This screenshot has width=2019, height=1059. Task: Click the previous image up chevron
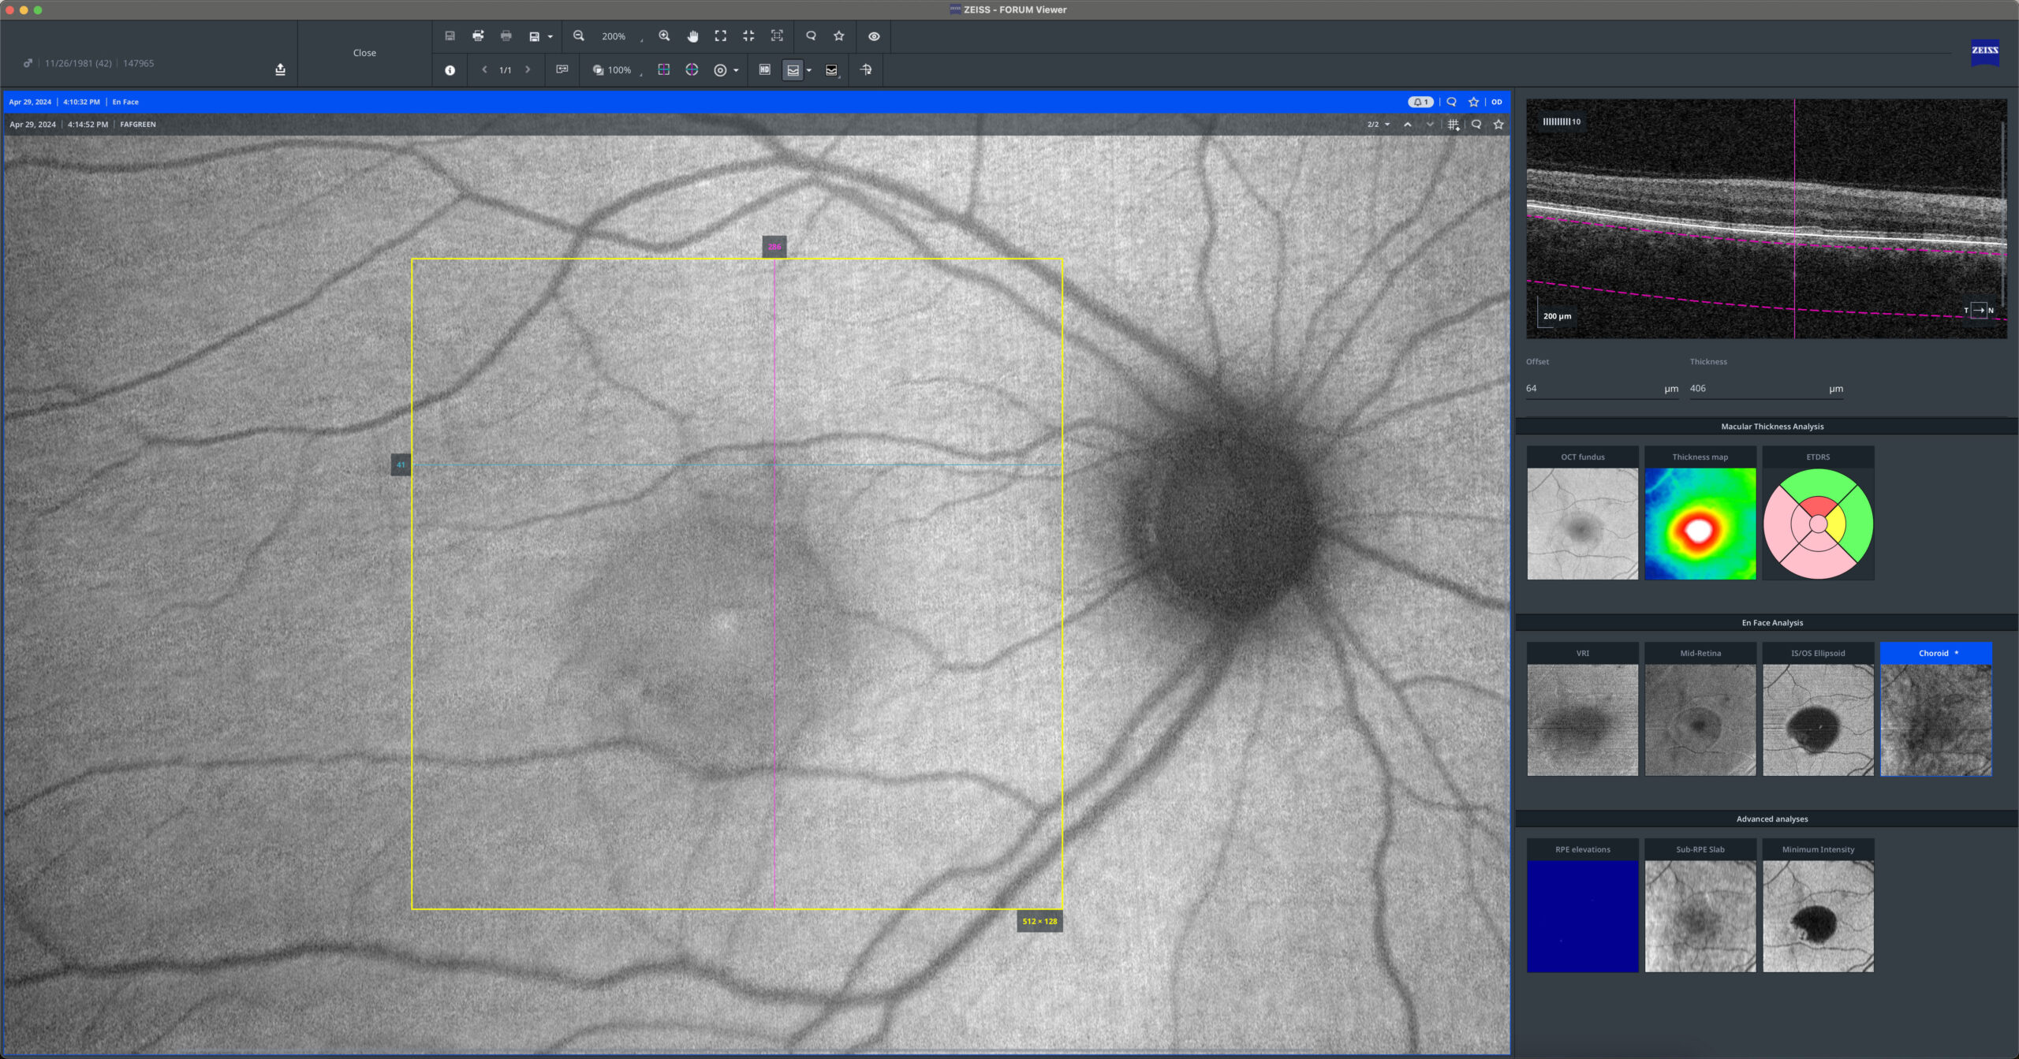click(x=1408, y=125)
